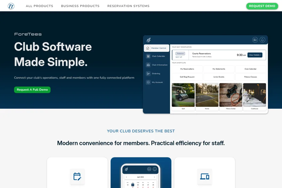Click the My Account icon
This screenshot has height=188, width=282.
148,82
